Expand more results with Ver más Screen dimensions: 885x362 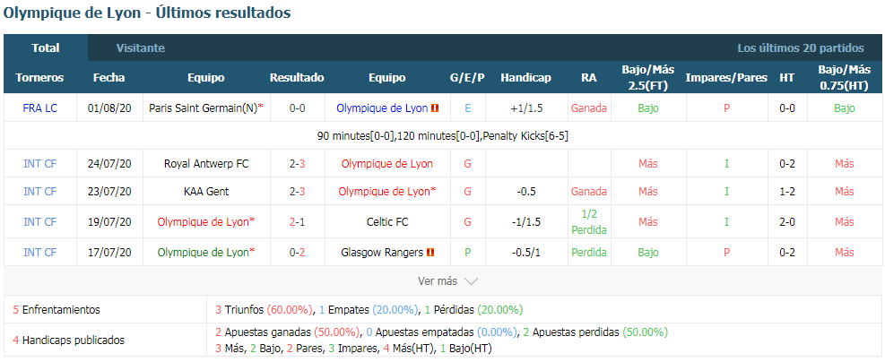click(448, 280)
